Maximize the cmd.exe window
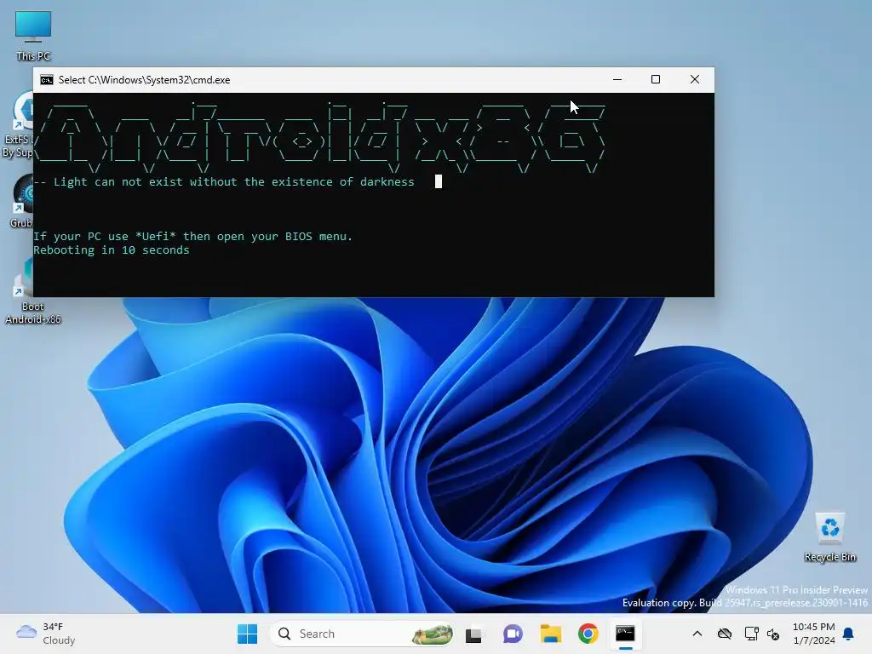Screen dimensions: 872x654 tap(656, 79)
